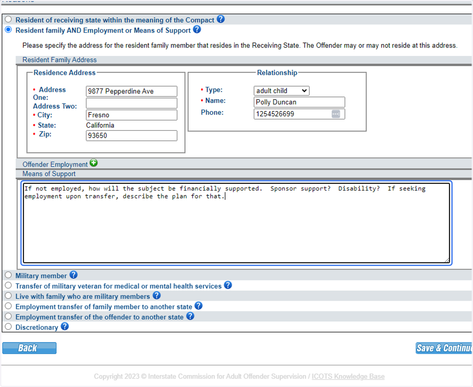Viewport: 473px width, 387px height.
Task: Open help icon for Discretionary
Action: (x=65, y=326)
